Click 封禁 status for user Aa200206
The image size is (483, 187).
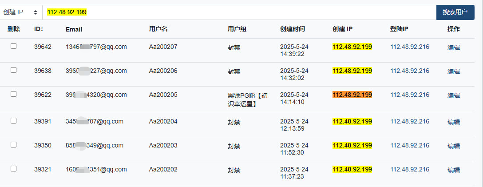(234, 72)
